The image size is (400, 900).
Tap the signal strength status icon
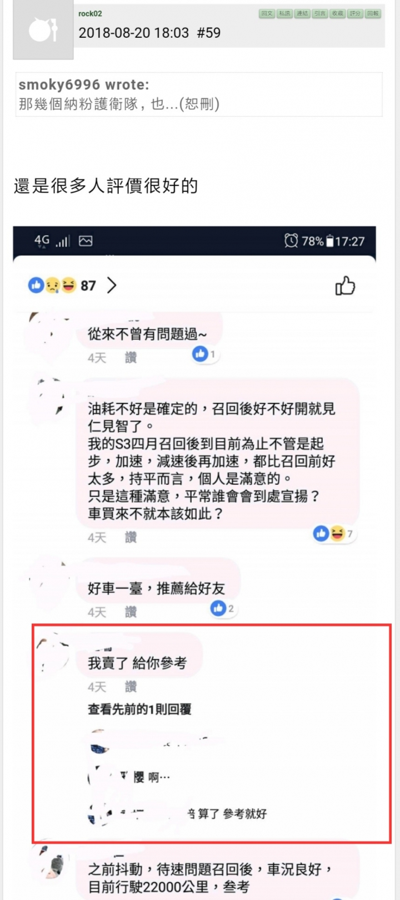63,241
